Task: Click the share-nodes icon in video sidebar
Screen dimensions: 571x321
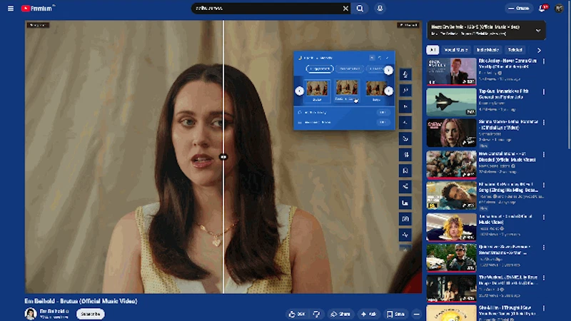Action: click(405, 187)
